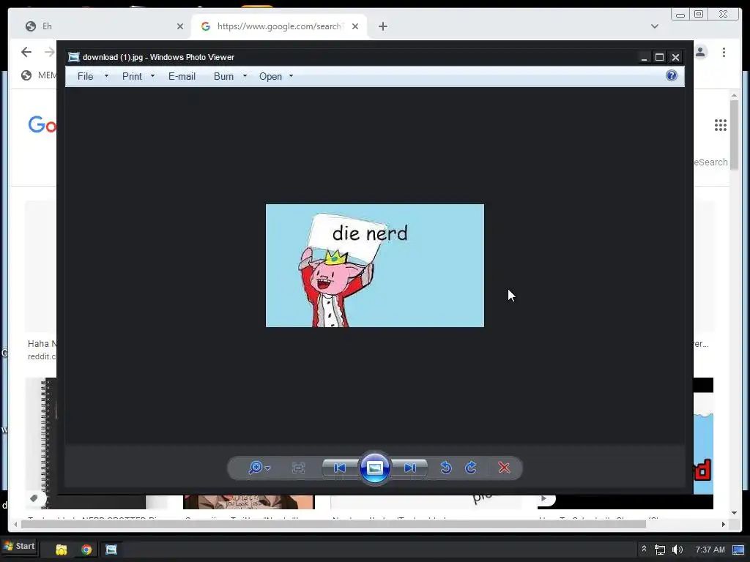Viewport: 750px width, 562px height.
Task: Select the Google search Chrome tab
Action: 279,26
